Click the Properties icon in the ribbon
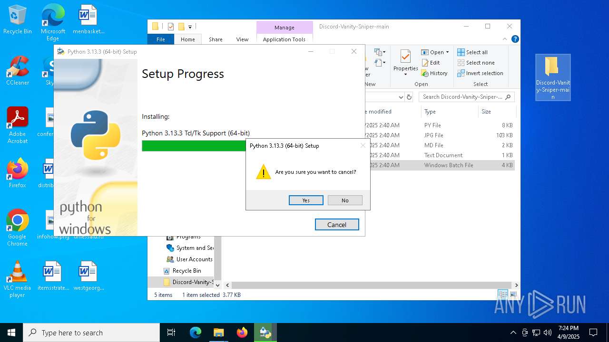The height and width of the screenshot is (342, 609). pyautogui.click(x=405, y=57)
